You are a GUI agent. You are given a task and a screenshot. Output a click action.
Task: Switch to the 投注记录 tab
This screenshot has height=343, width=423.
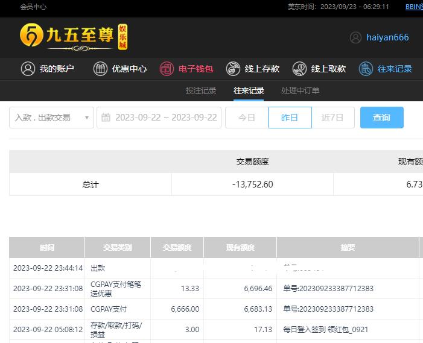point(200,90)
